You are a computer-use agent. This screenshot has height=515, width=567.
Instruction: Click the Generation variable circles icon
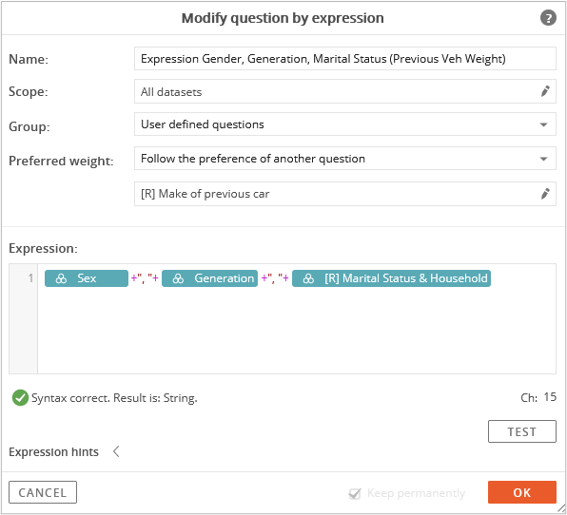[178, 278]
